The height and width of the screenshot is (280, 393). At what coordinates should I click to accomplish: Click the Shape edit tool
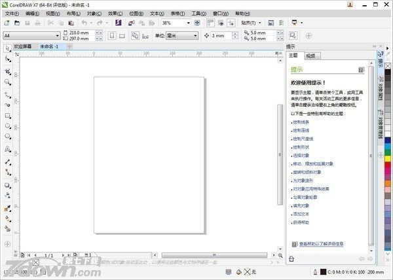click(7, 60)
